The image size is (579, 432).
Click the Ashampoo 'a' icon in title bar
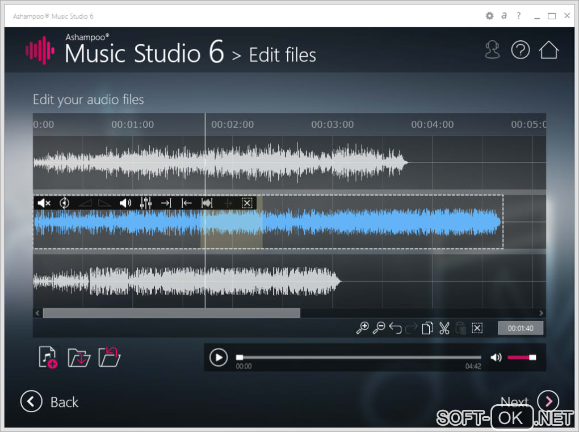[504, 15]
